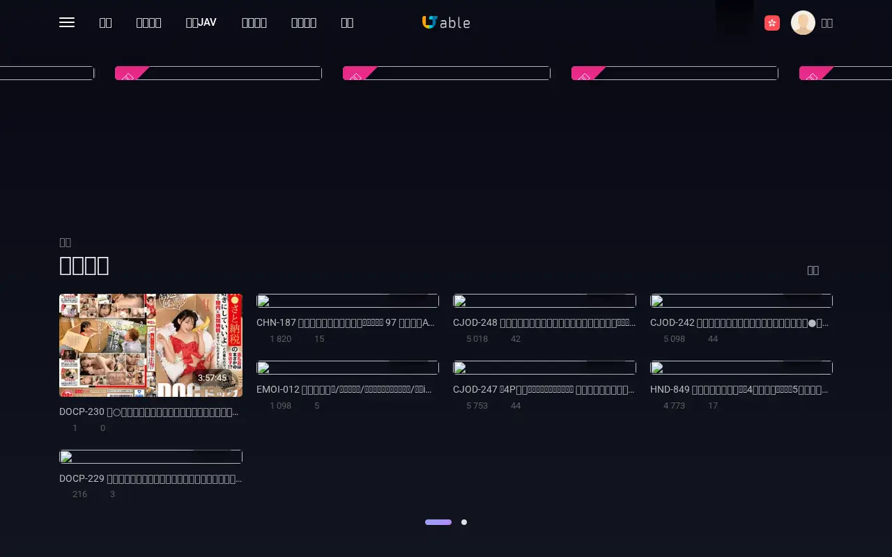The width and height of the screenshot is (892, 557).
Task: Click the broken thumbnail above HND-849
Action: click(x=741, y=368)
